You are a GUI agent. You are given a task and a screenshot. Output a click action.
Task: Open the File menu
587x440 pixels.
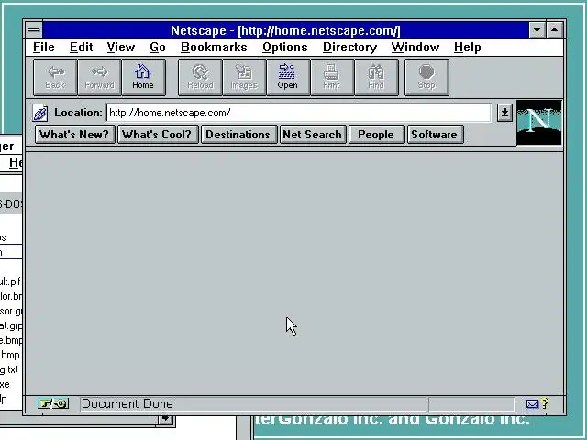tap(44, 47)
